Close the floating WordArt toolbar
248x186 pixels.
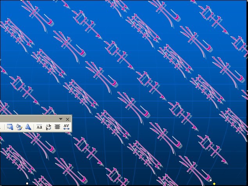68,119
